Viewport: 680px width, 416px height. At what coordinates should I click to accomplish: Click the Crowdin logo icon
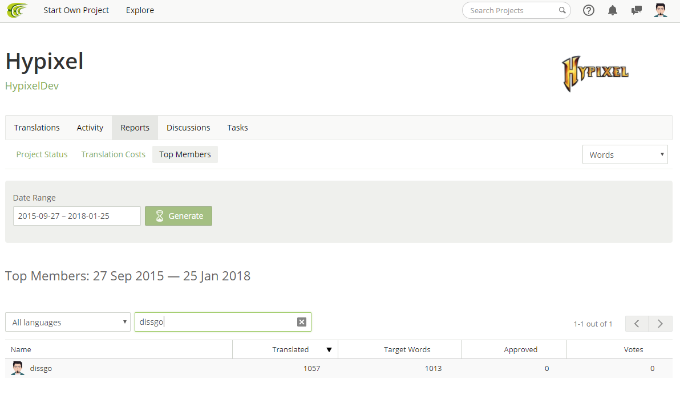pos(17,10)
